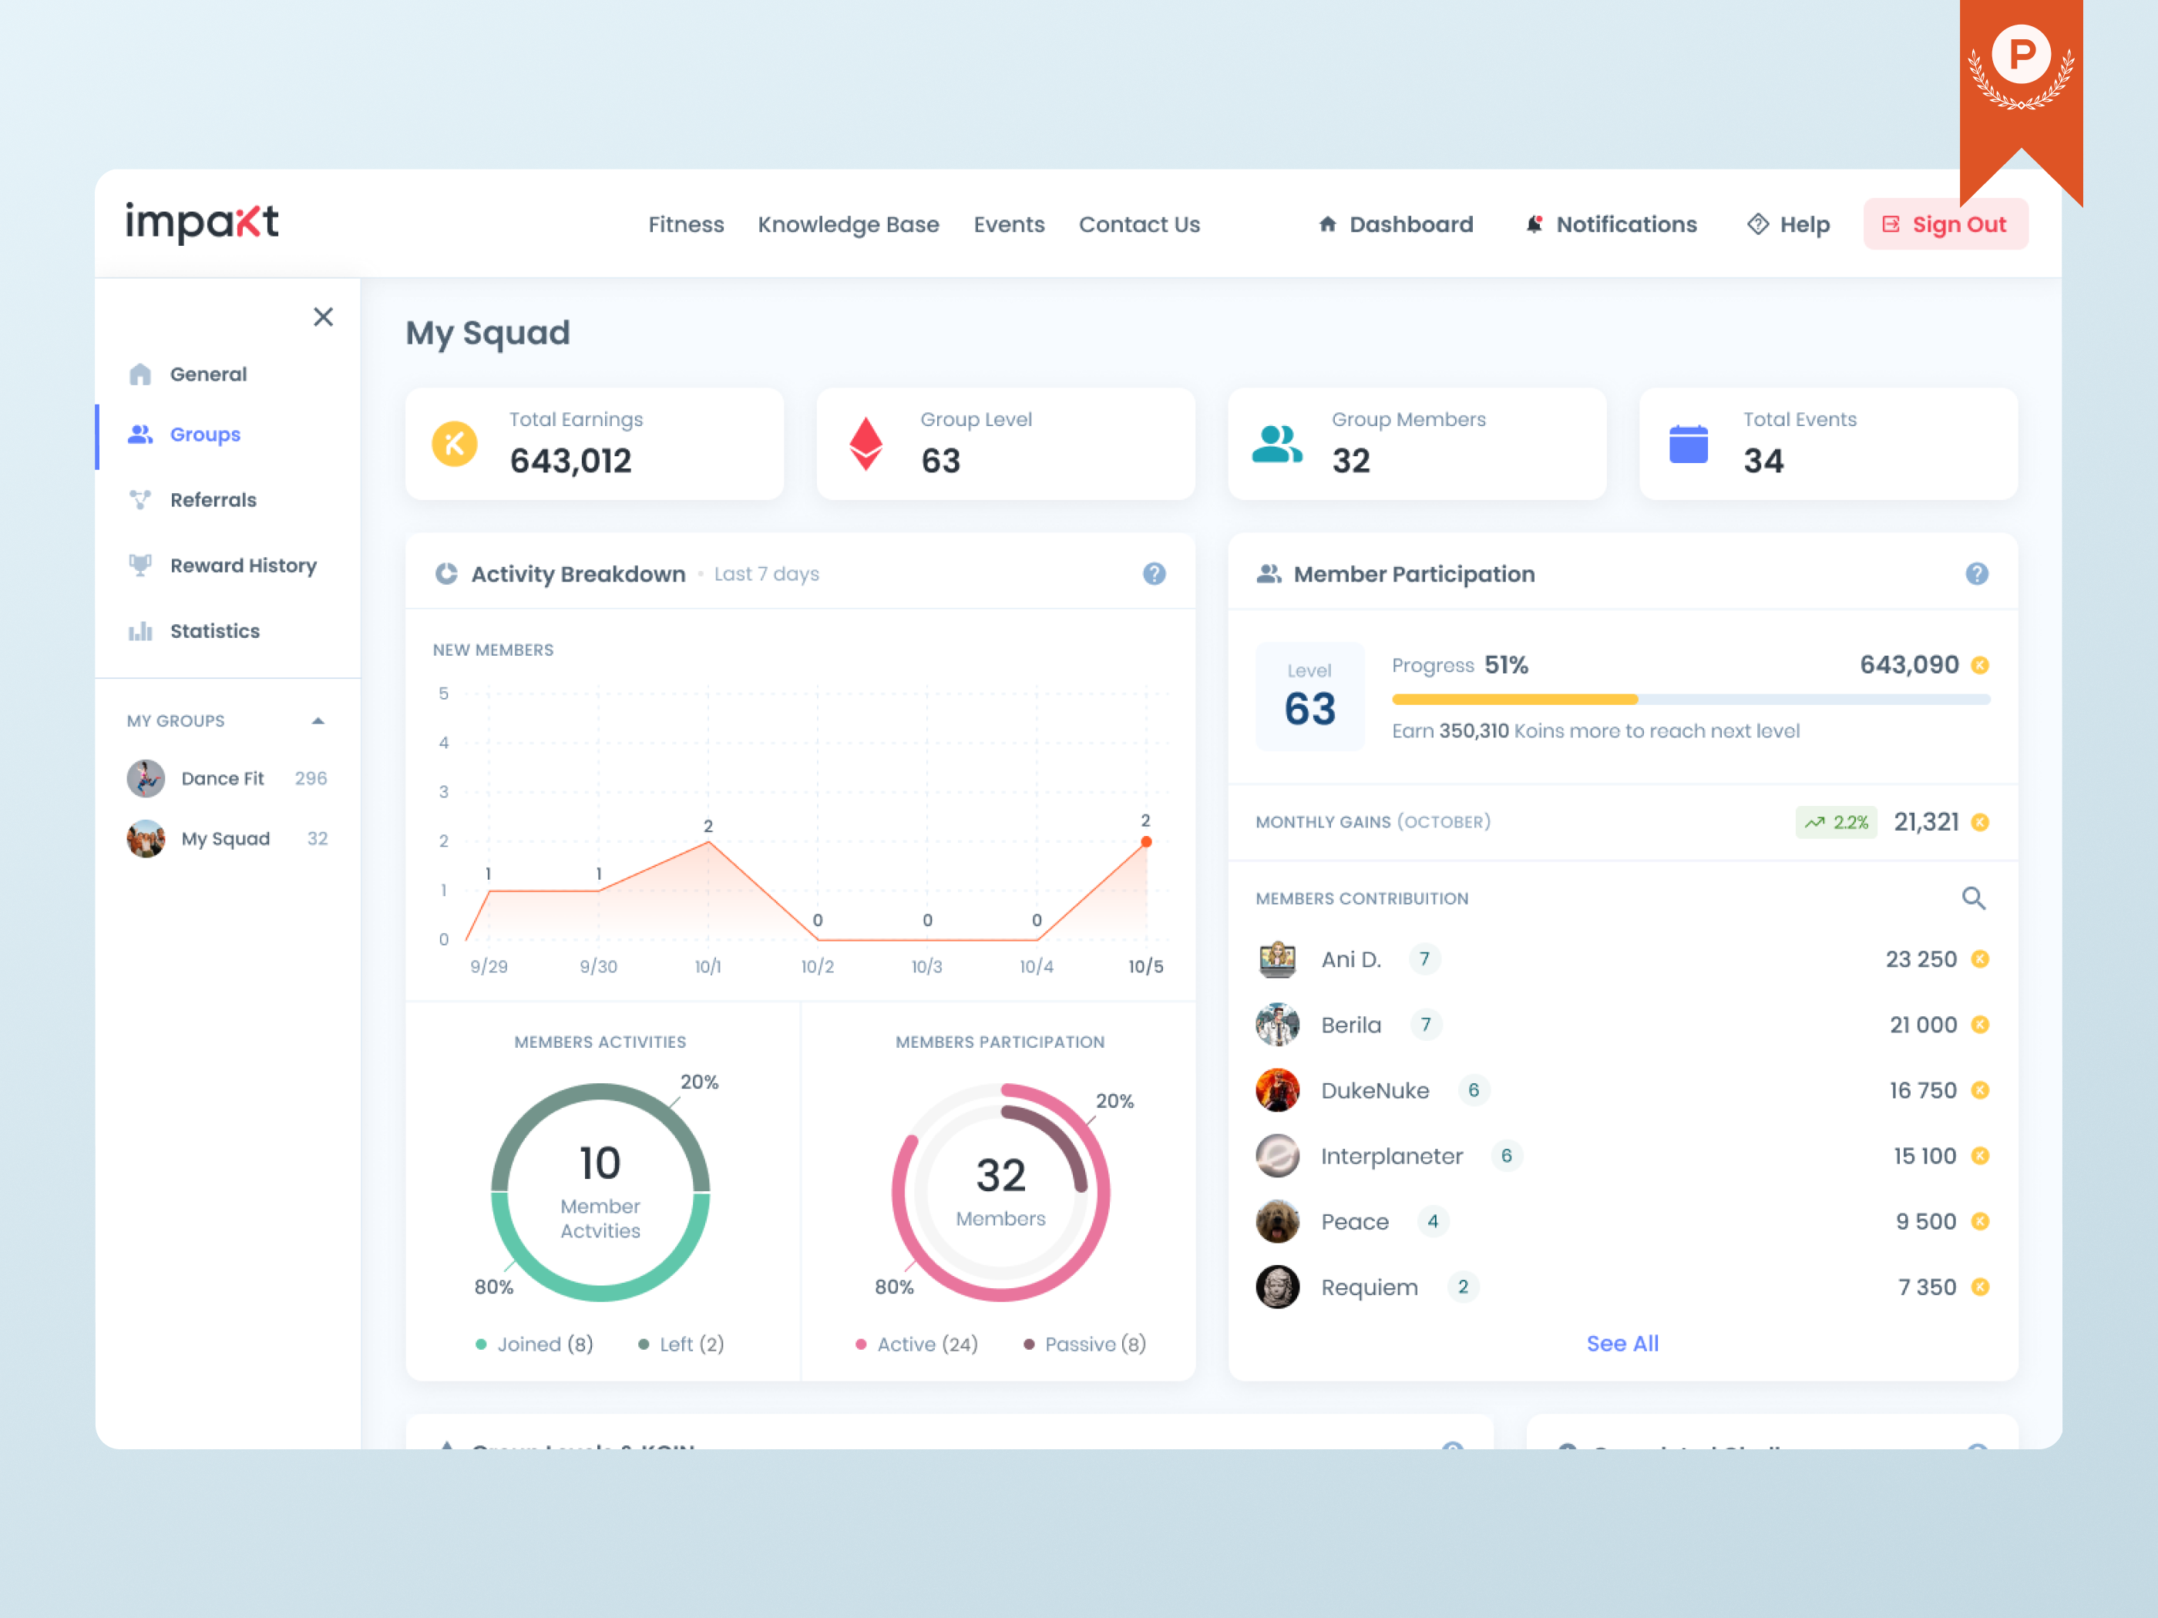Click the search icon in Members Contribution
This screenshot has height=1618, width=2158.
tap(1975, 898)
